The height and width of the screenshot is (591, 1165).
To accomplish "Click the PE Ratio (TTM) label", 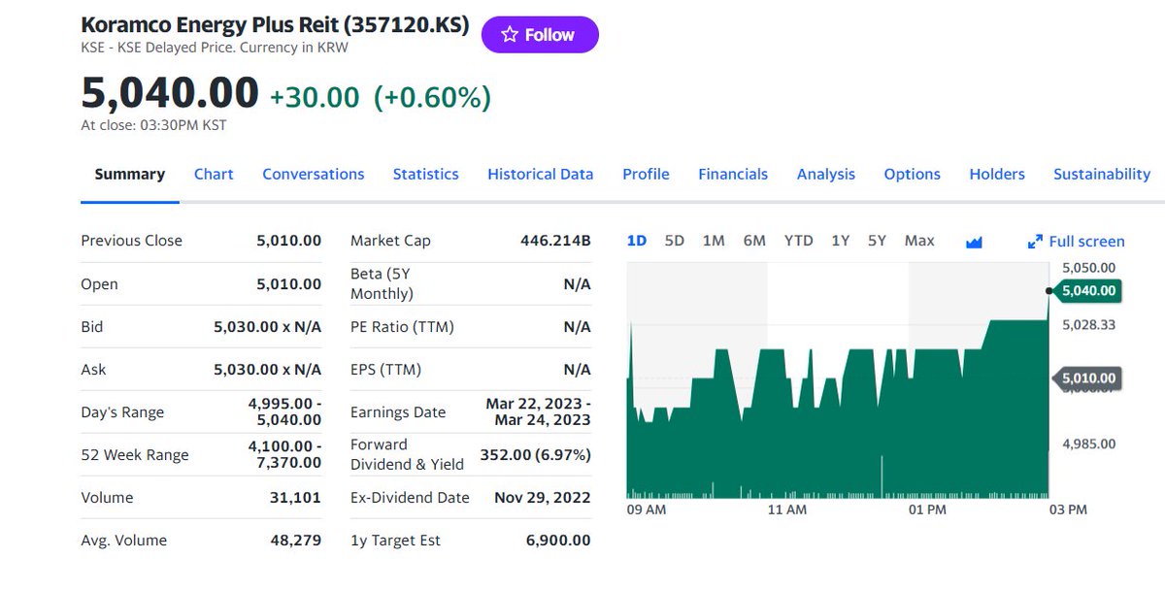I will coord(402,327).
